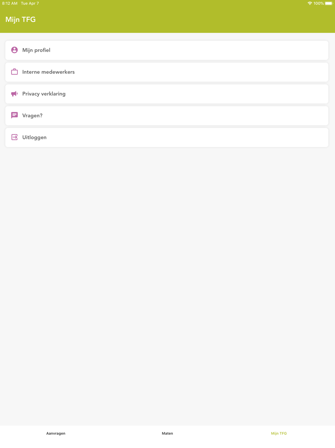The width and height of the screenshot is (335, 448).
Task: Click the battery icon in status bar
Action: (x=329, y=3)
